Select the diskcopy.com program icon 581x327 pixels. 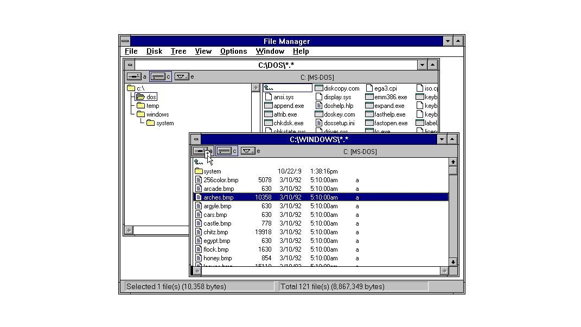(318, 88)
